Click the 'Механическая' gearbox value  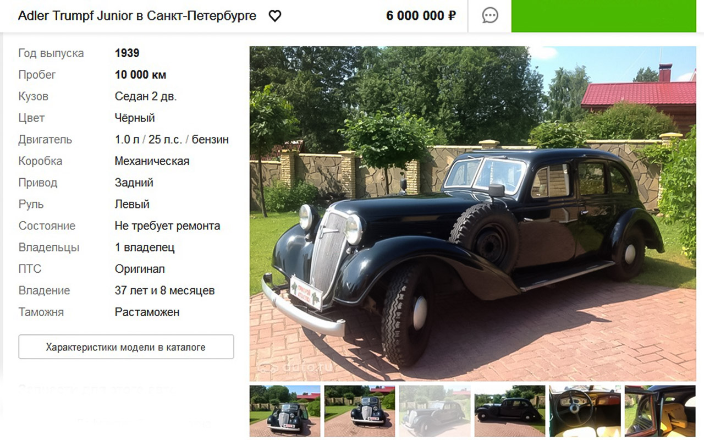[x=152, y=161]
